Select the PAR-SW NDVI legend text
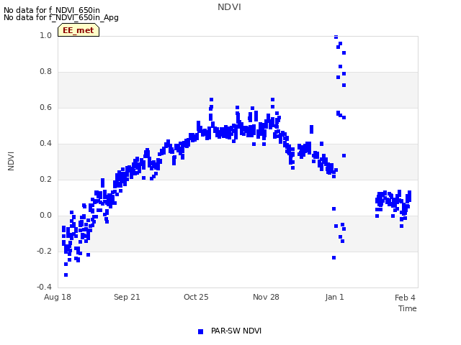 point(236,331)
